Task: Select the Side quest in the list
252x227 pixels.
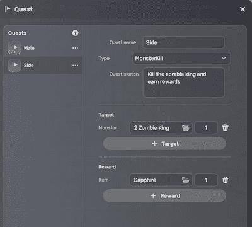Action: [x=43, y=66]
